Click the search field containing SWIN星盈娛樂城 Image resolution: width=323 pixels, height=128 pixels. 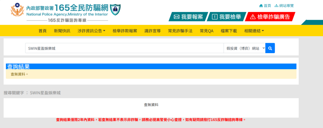(124, 48)
